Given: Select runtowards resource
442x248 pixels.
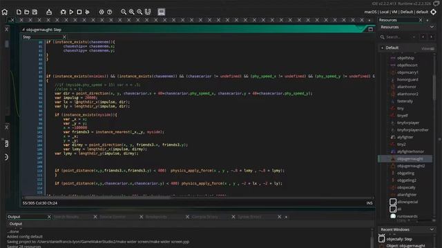Looking at the screenshot, I should pyautogui.click(x=407, y=216).
